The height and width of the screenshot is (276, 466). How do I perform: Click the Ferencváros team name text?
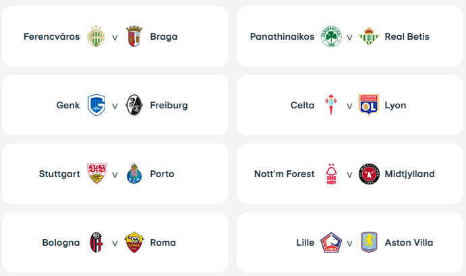51,36
